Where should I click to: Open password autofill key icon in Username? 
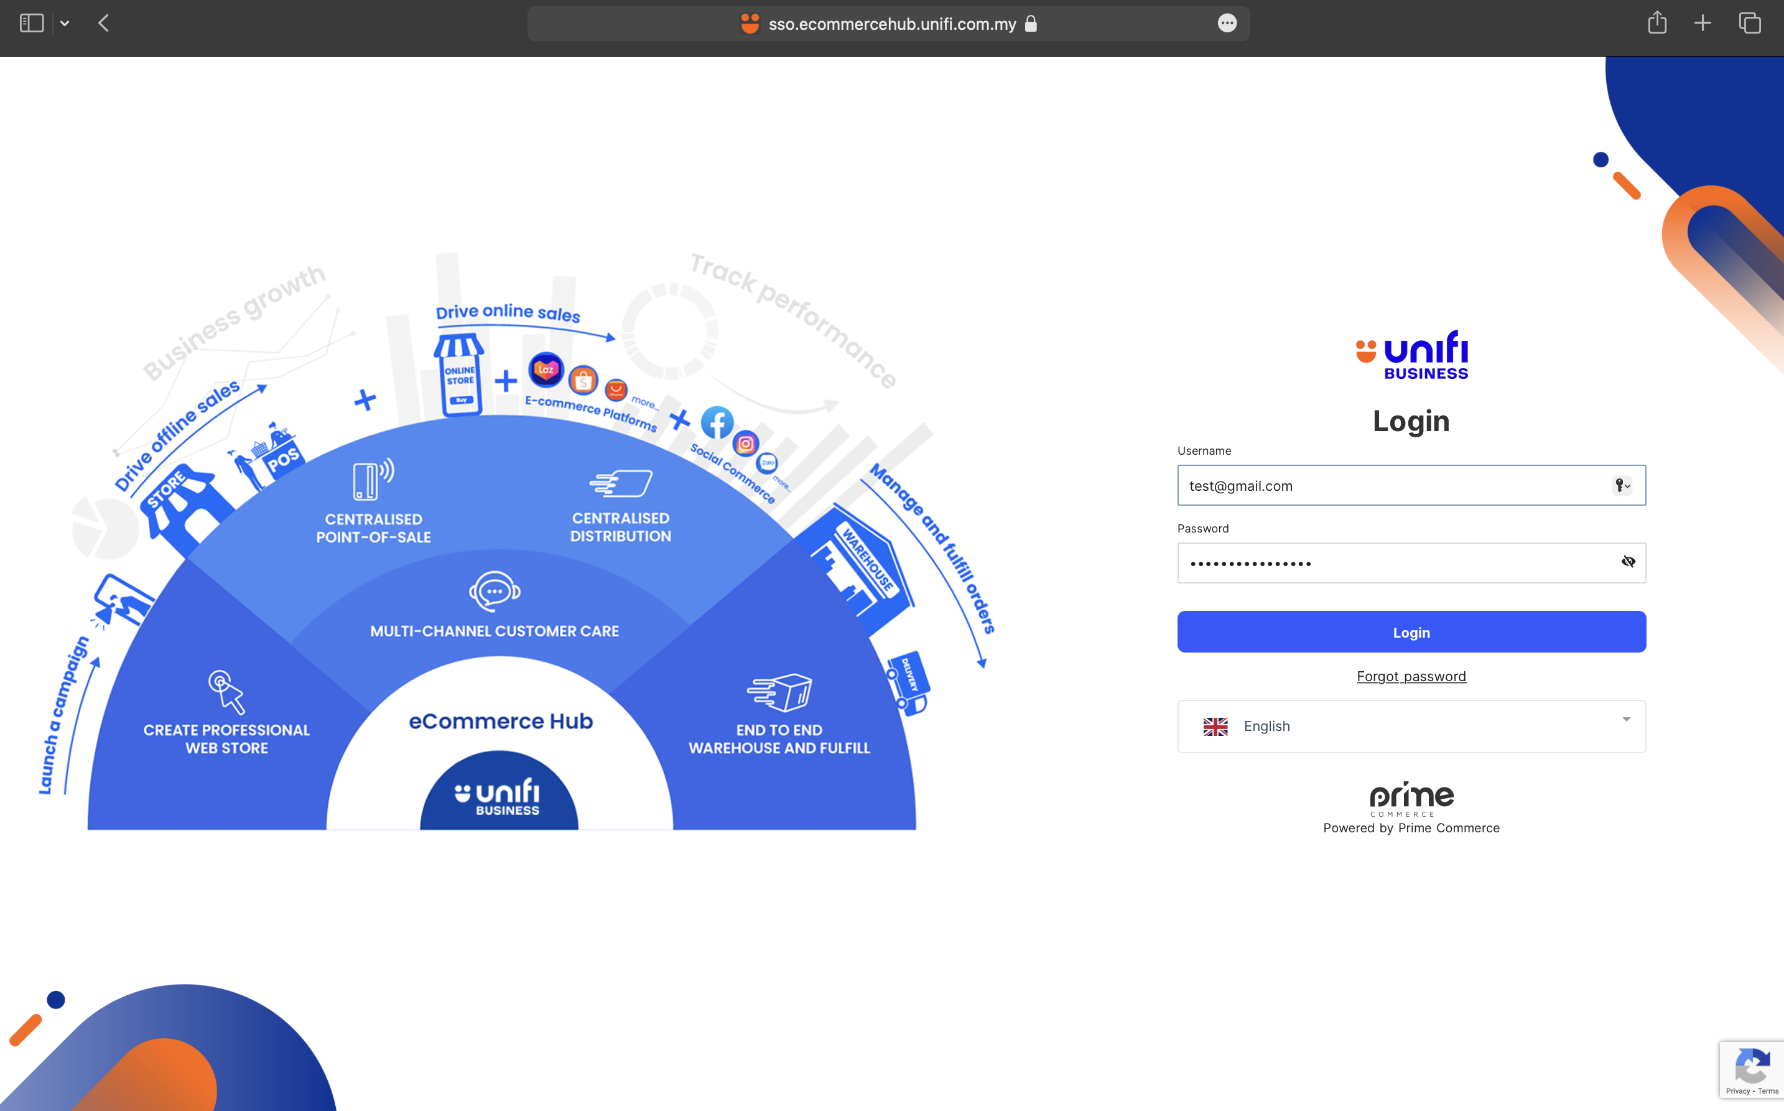pos(1622,485)
